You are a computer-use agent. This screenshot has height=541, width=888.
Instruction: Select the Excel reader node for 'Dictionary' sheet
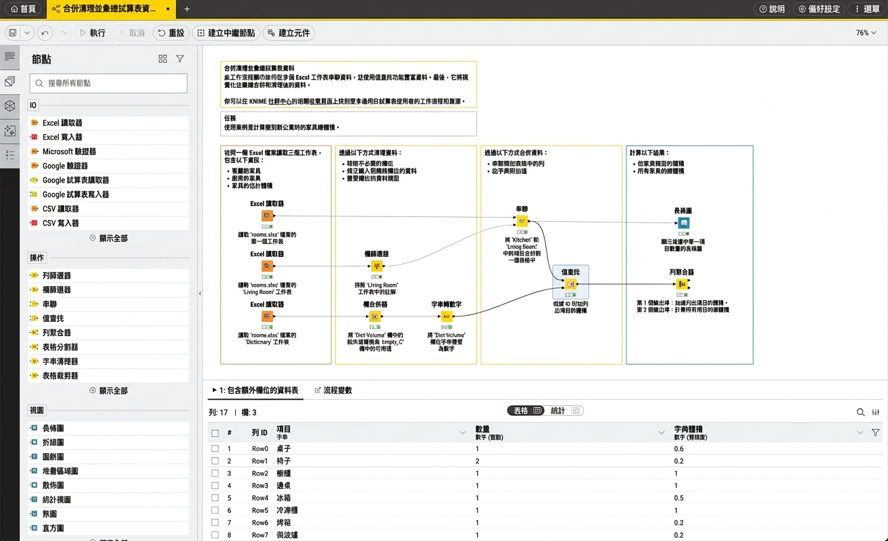[x=267, y=316]
